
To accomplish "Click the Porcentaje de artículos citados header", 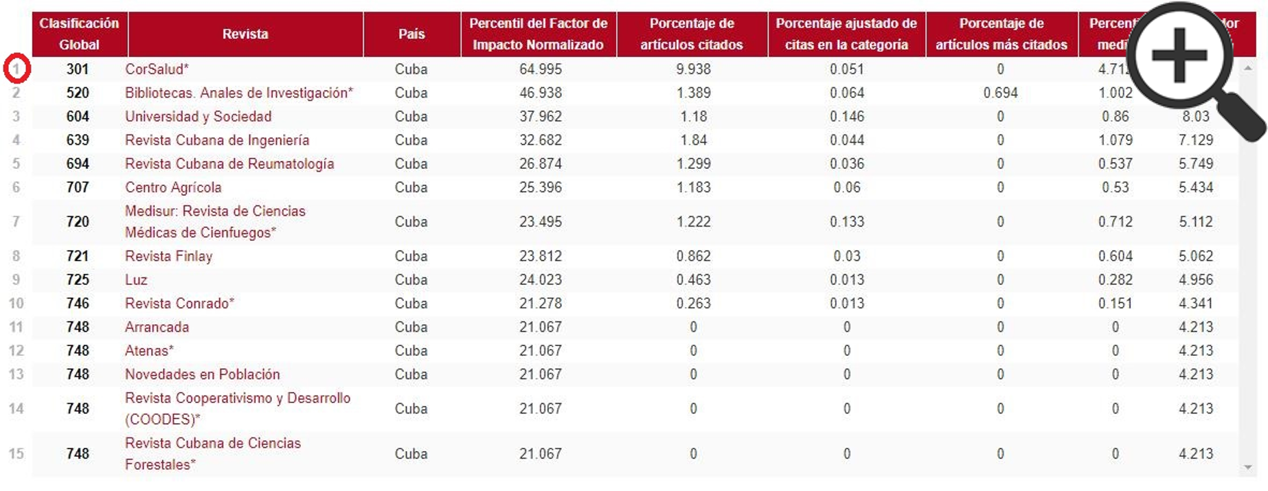I will [691, 34].
